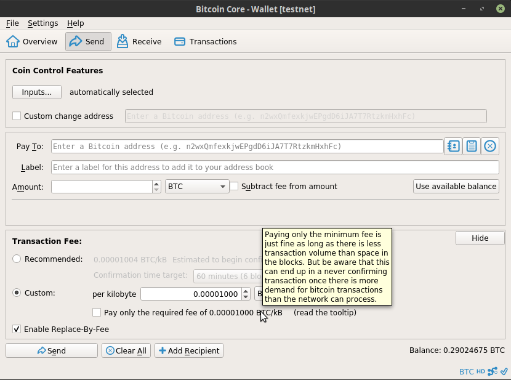The height and width of the screenshot is (380, 511).
Task: Check Subtract fee from amount
Action: pyautogui.click(x=235, y=186)
